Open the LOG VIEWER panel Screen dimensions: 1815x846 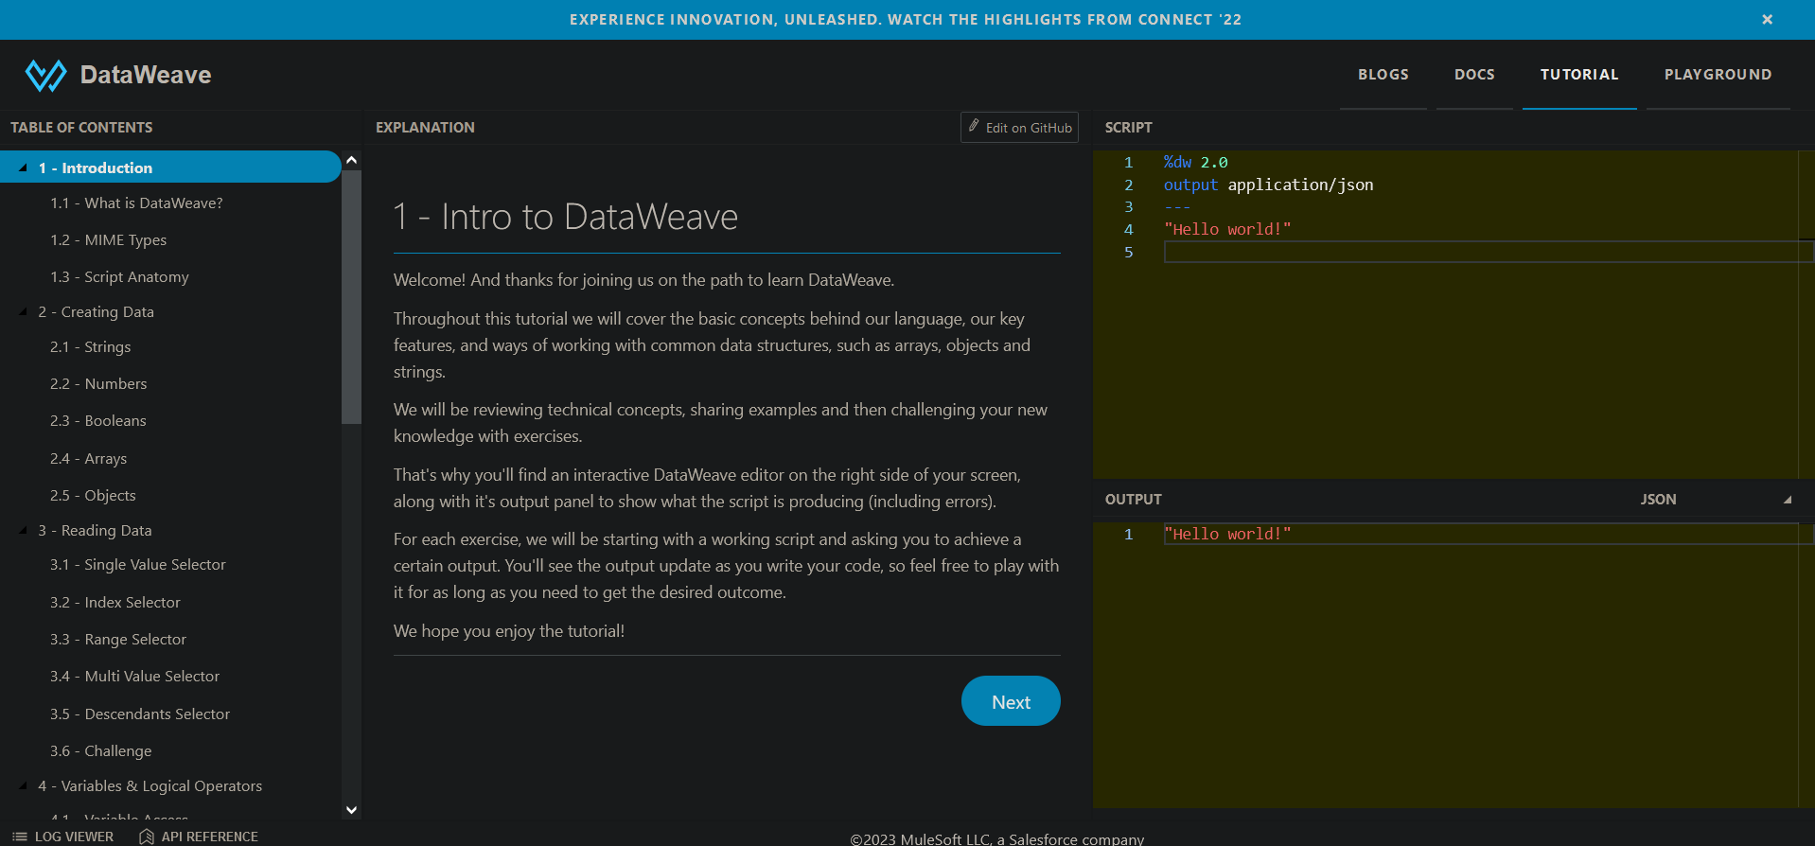(x=63, y=837)
